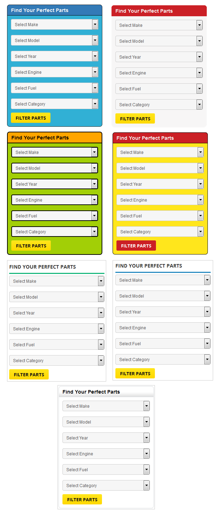Open Select Make in bottom gray-header panel
The image size is (217, 515).
106,406
